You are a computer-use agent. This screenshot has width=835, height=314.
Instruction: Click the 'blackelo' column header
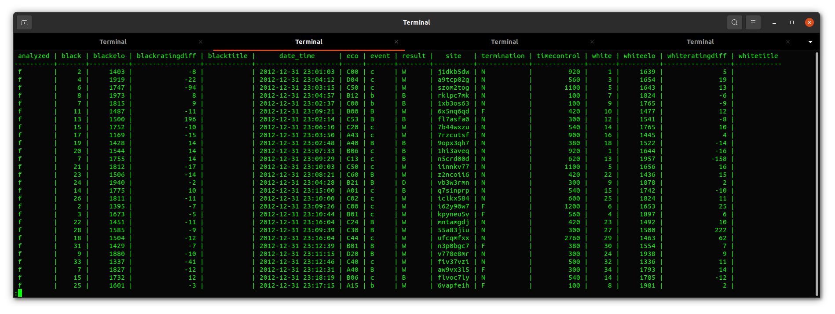109,56
